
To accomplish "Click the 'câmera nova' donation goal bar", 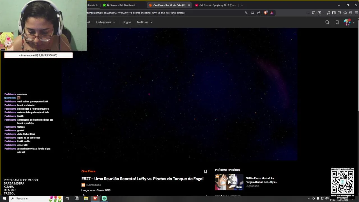I will click(38, 55).
